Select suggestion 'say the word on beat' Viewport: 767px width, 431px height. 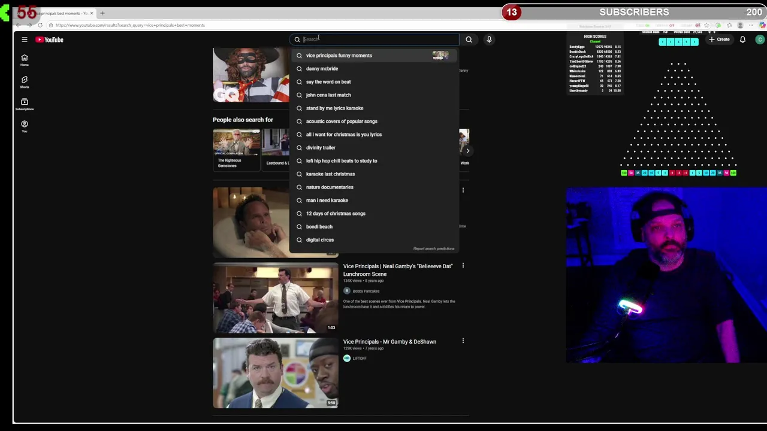pyautogui.click(x=375, y=81)
